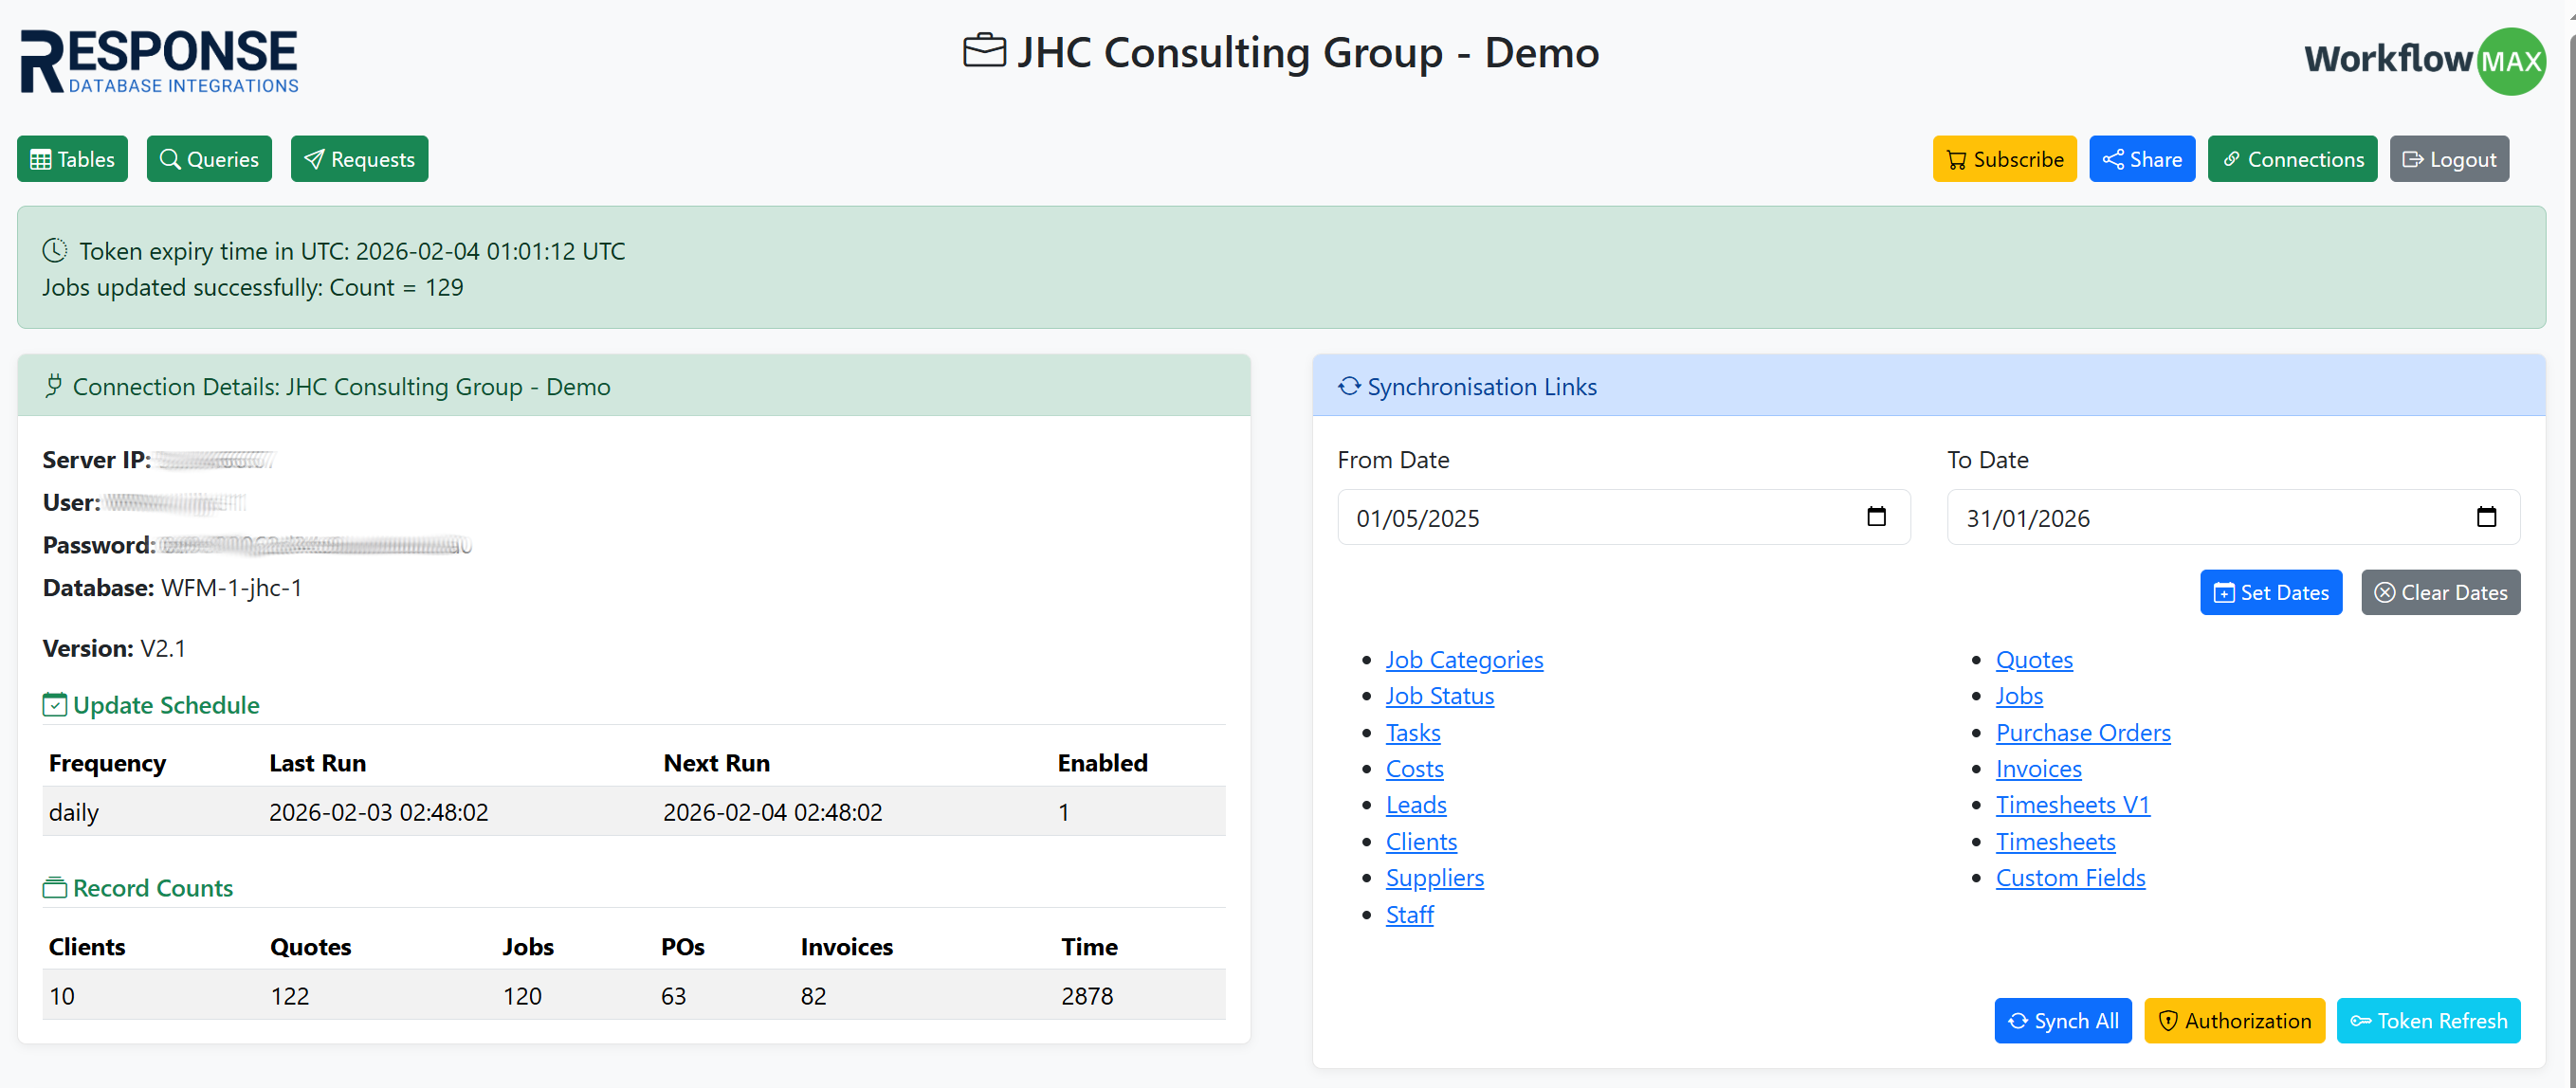Open To Date calendar picker icon
This screenshot has width=2576, height=1088.
coord(2485,517)
